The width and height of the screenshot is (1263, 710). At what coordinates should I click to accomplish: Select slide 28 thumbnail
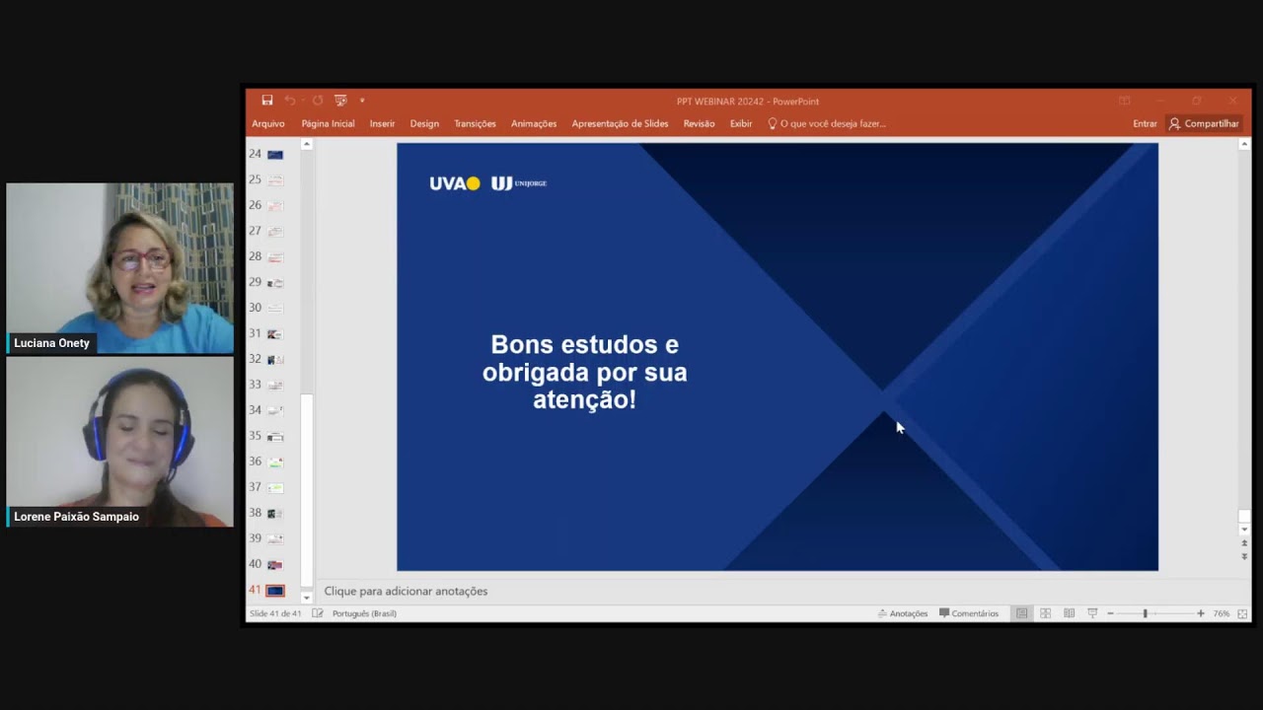tap(275, 257)
